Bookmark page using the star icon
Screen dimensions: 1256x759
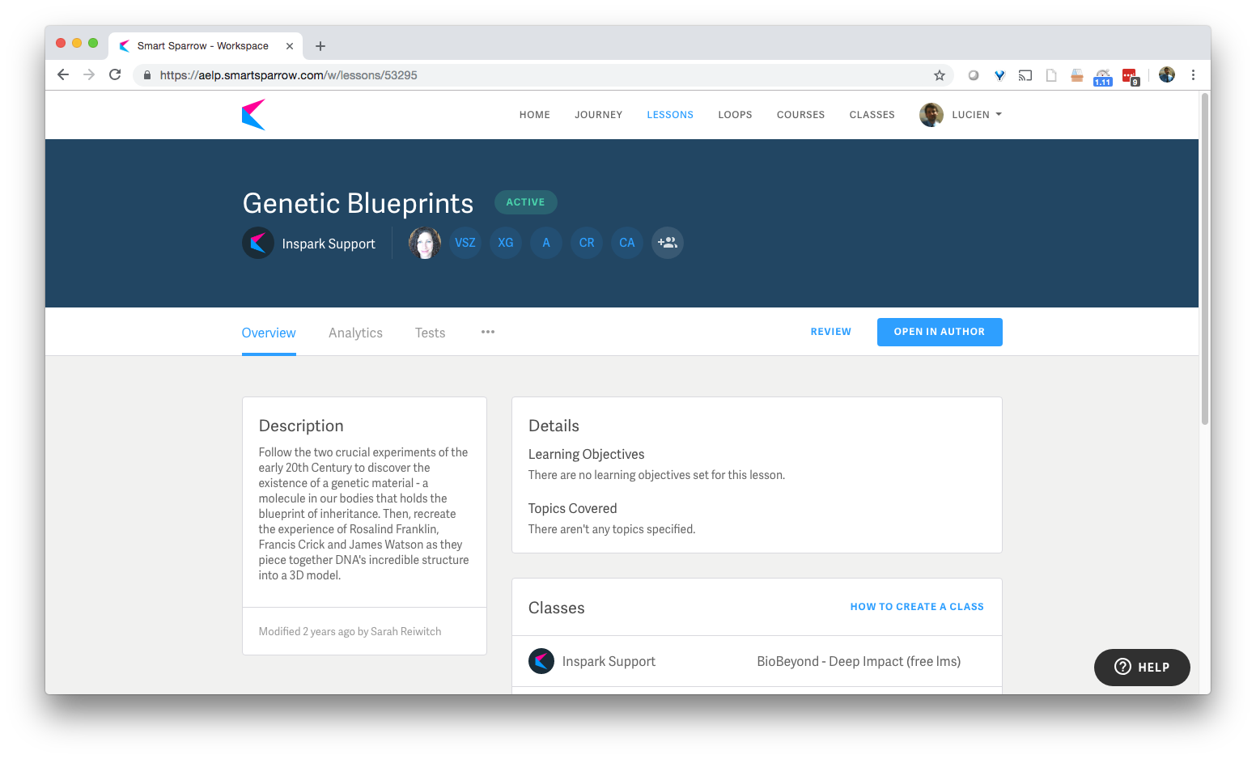coord(940,75)
